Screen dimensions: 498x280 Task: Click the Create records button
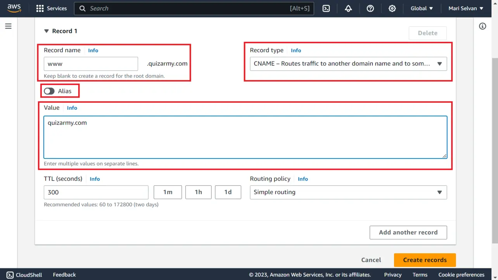[x=425, y=260]
